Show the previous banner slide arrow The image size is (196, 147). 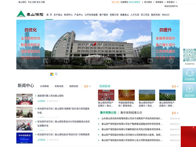20,45
